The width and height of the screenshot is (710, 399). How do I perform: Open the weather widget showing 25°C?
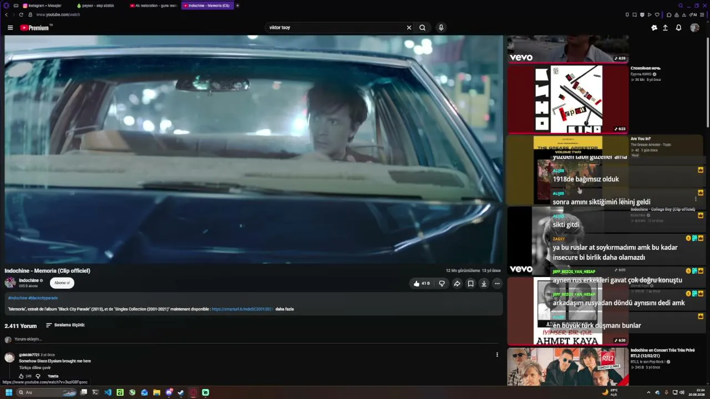pyautogui.click(x=609, y=392)
